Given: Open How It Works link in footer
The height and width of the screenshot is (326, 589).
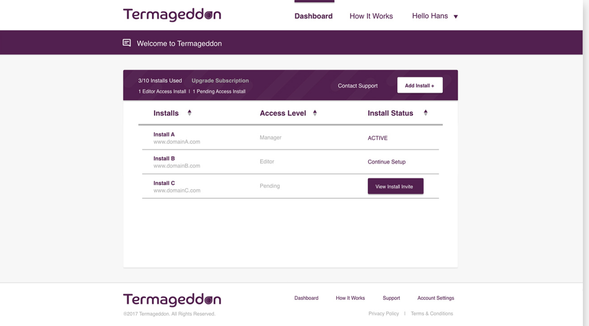Looking at the screenshot, I should pos(350,298).
